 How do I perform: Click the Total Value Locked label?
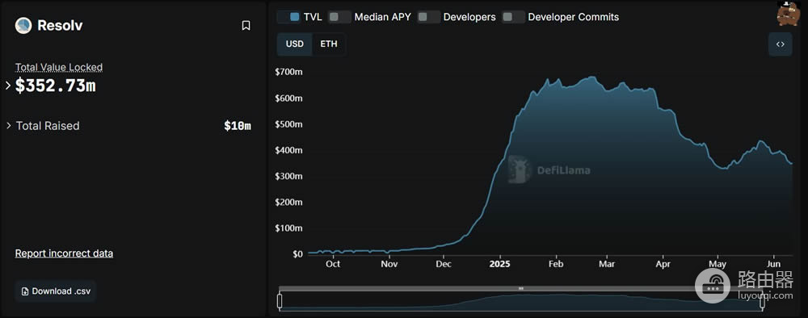pyautogui.click(x=59, y=67)
